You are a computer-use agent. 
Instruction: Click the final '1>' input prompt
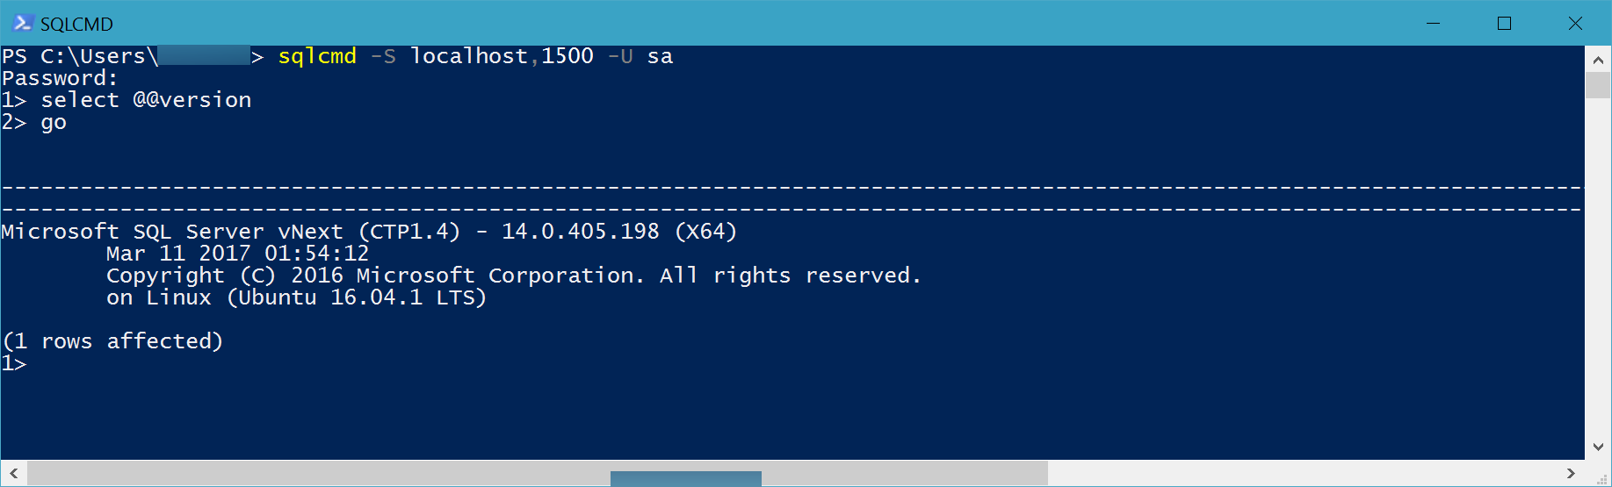pyautogui.click(x=14, y=363)
